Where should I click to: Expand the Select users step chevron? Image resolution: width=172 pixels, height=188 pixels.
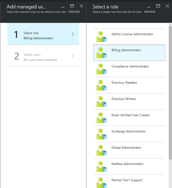[73, 56]
